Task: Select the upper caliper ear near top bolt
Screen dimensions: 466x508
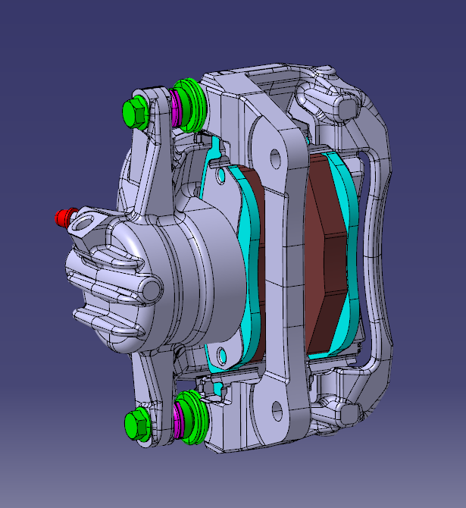Action: 157,130
